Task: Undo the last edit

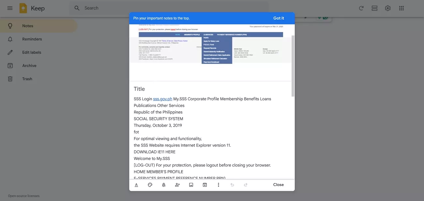Action: click(232, 184)
